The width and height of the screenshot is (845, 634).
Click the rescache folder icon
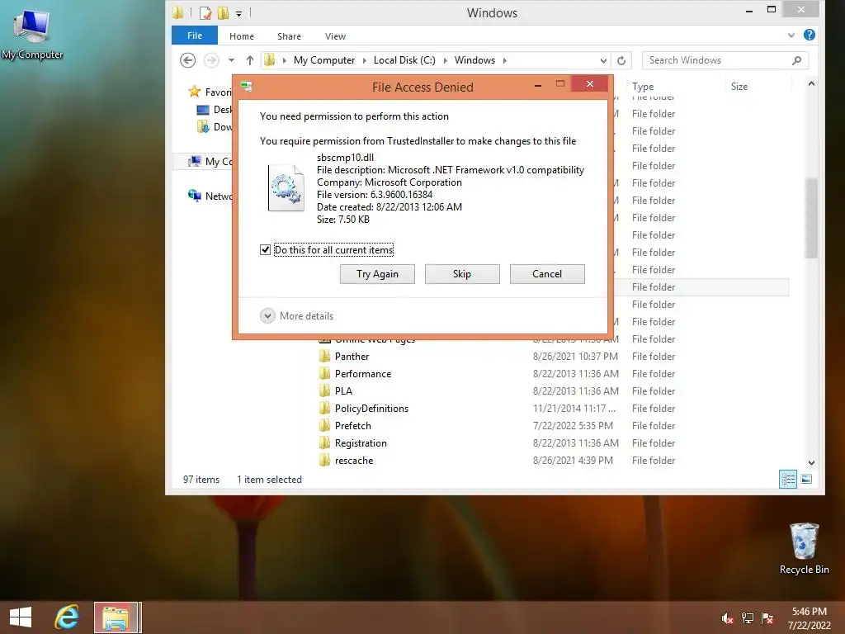[324, 461]
